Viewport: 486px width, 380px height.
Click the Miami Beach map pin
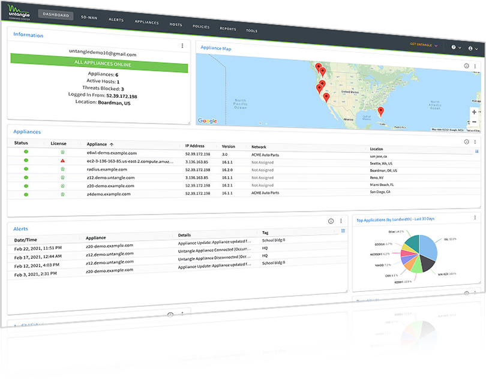click(381, 111)
